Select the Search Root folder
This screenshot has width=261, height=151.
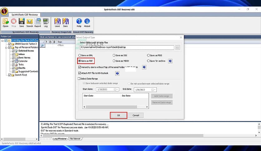(x=21, y=75)
